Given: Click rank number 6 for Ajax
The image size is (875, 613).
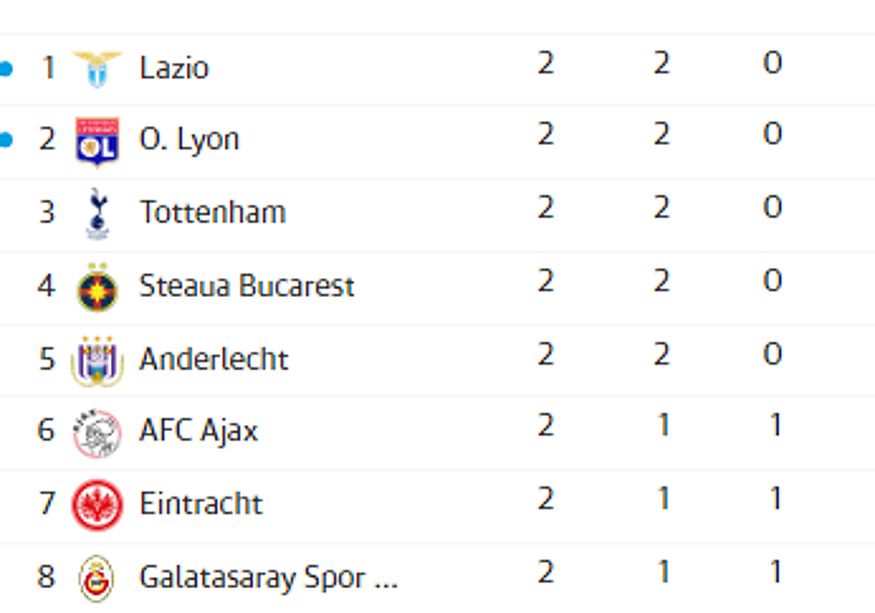Looking at the screenshot, I should 46,430.
